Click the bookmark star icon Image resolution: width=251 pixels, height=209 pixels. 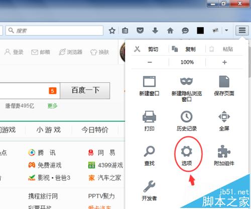tap(112, 31)
